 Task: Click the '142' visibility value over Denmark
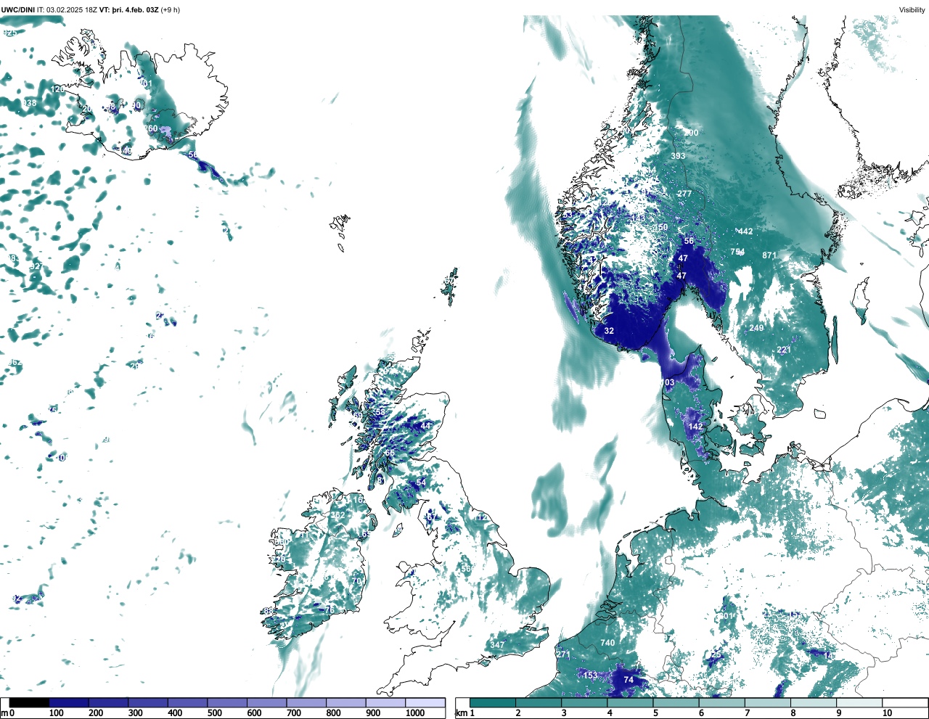[695, 427]
